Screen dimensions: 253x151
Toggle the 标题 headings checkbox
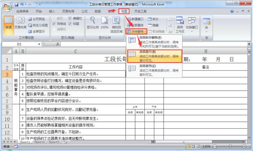point(70,24)
